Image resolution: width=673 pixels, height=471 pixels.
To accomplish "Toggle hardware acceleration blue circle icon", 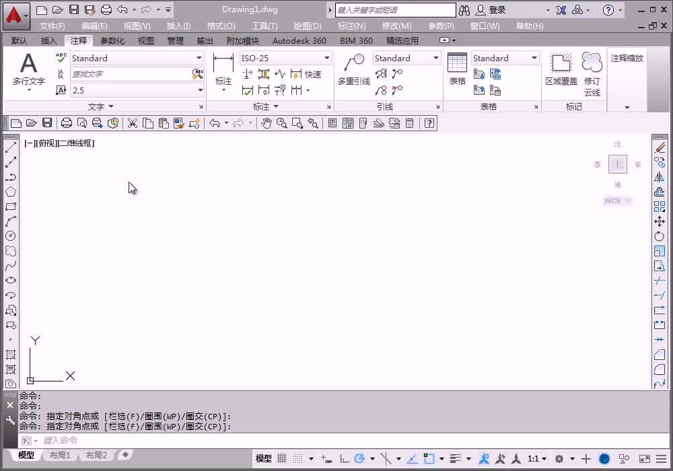I will tap(604, 459).
